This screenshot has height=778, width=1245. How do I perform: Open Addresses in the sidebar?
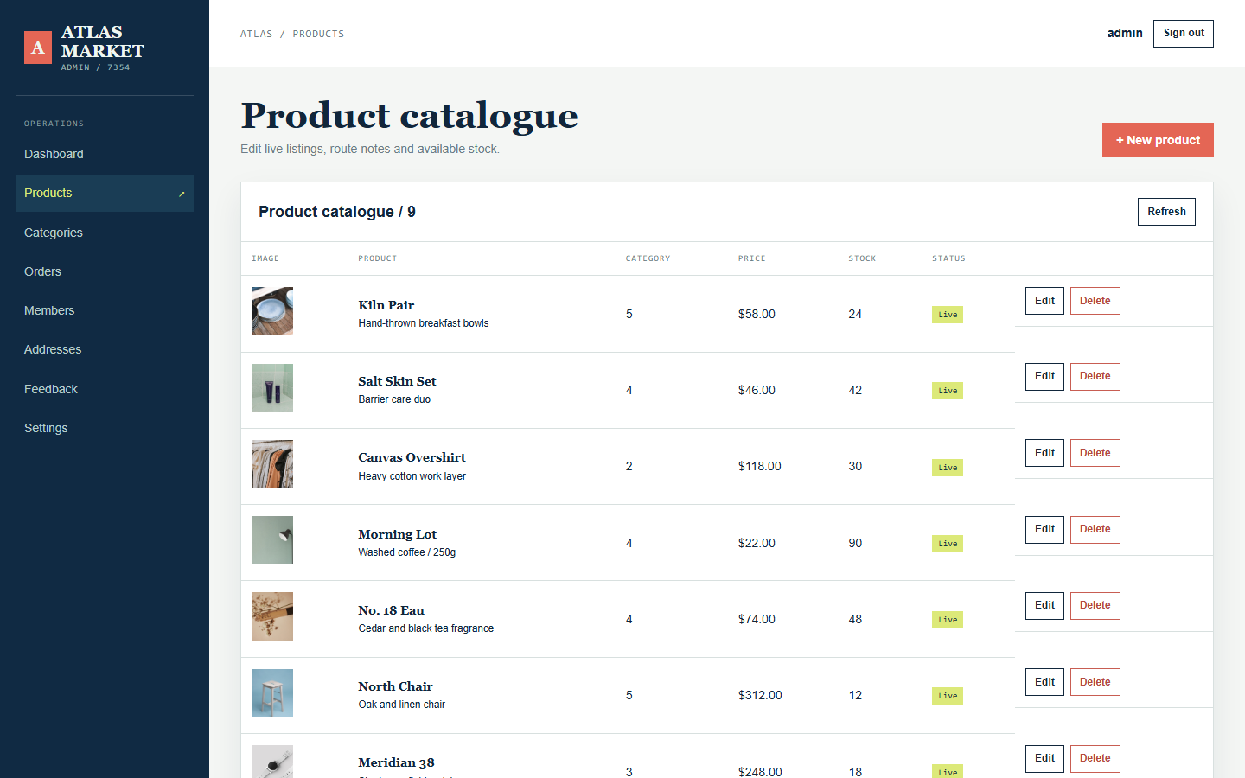pyautogui.click(x=105, y=349)
